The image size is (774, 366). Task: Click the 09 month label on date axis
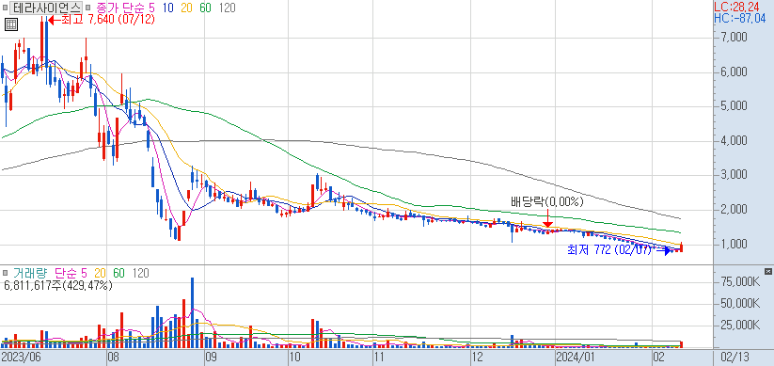click(212, 357)
